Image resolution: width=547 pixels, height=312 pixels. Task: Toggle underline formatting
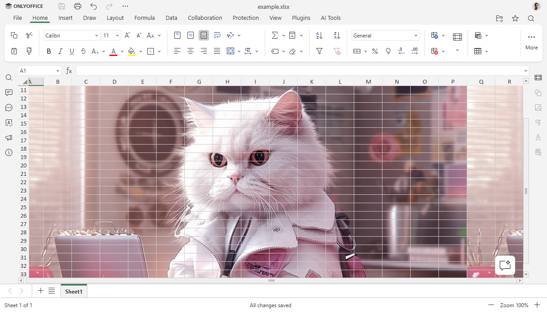72,51
